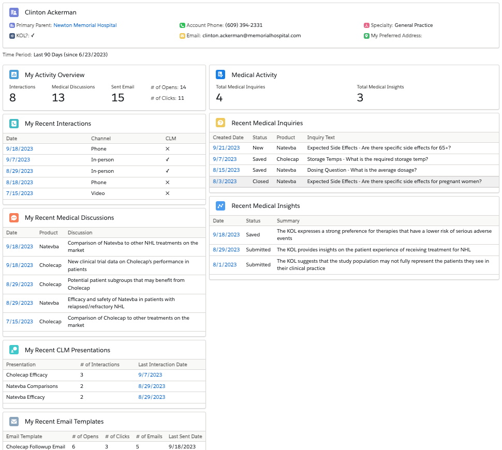Sort by the Created Date column header
Image resolution: width=502 pixels, height=450 pixels.
click(228, 138)
